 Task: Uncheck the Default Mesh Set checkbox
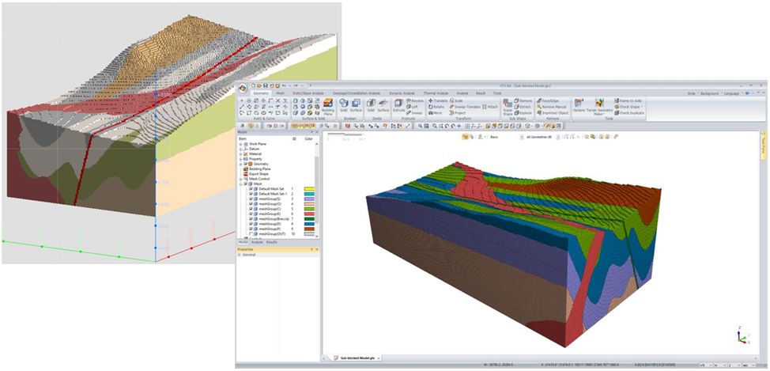click(x=251, y=189)
